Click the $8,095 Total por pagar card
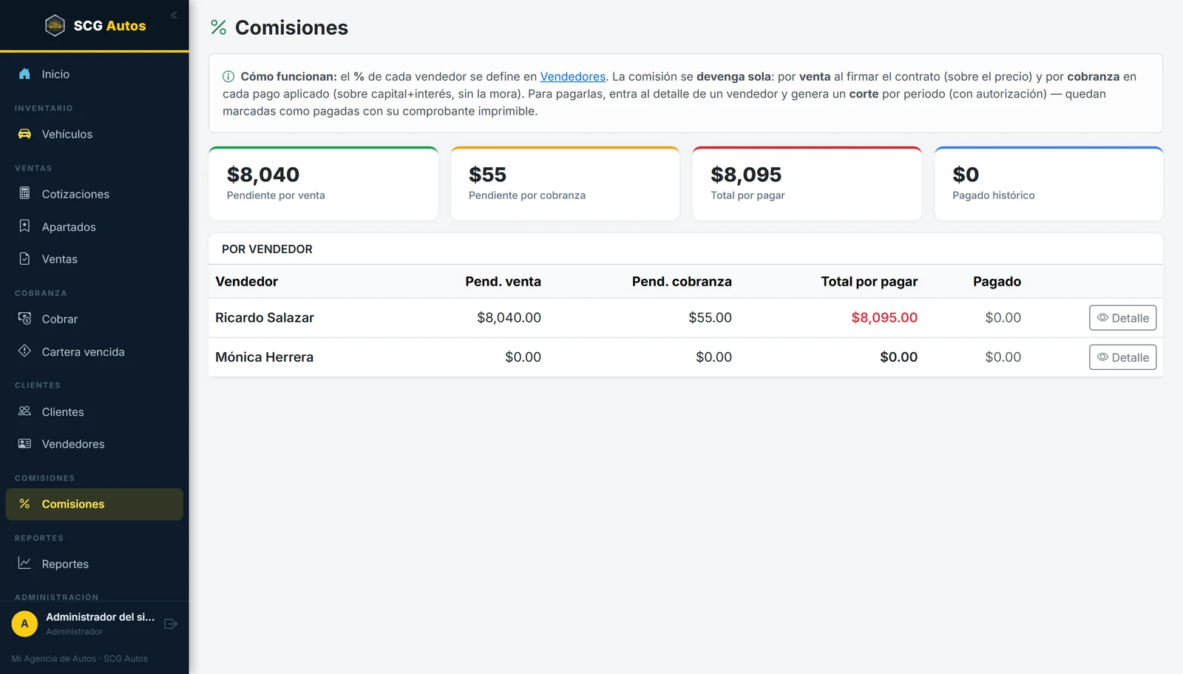 coord(807,183)
